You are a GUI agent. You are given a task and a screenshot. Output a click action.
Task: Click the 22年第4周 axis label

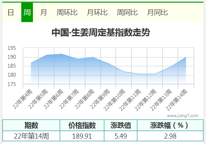click(x=22, y=99)
